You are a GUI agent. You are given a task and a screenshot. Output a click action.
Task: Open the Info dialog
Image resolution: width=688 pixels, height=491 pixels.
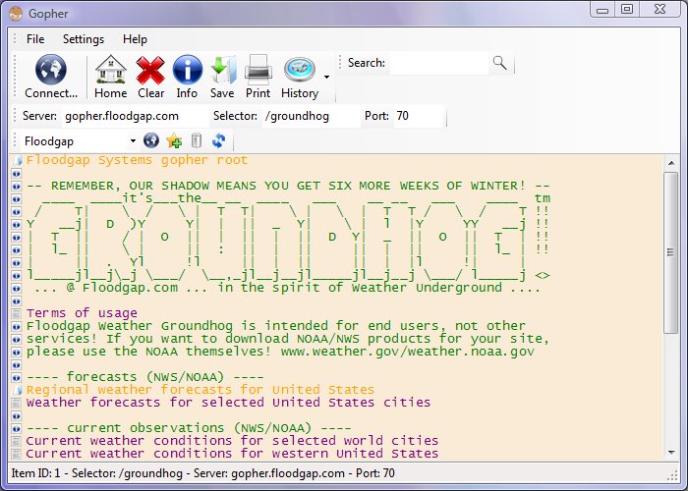[x=187, y=71]
